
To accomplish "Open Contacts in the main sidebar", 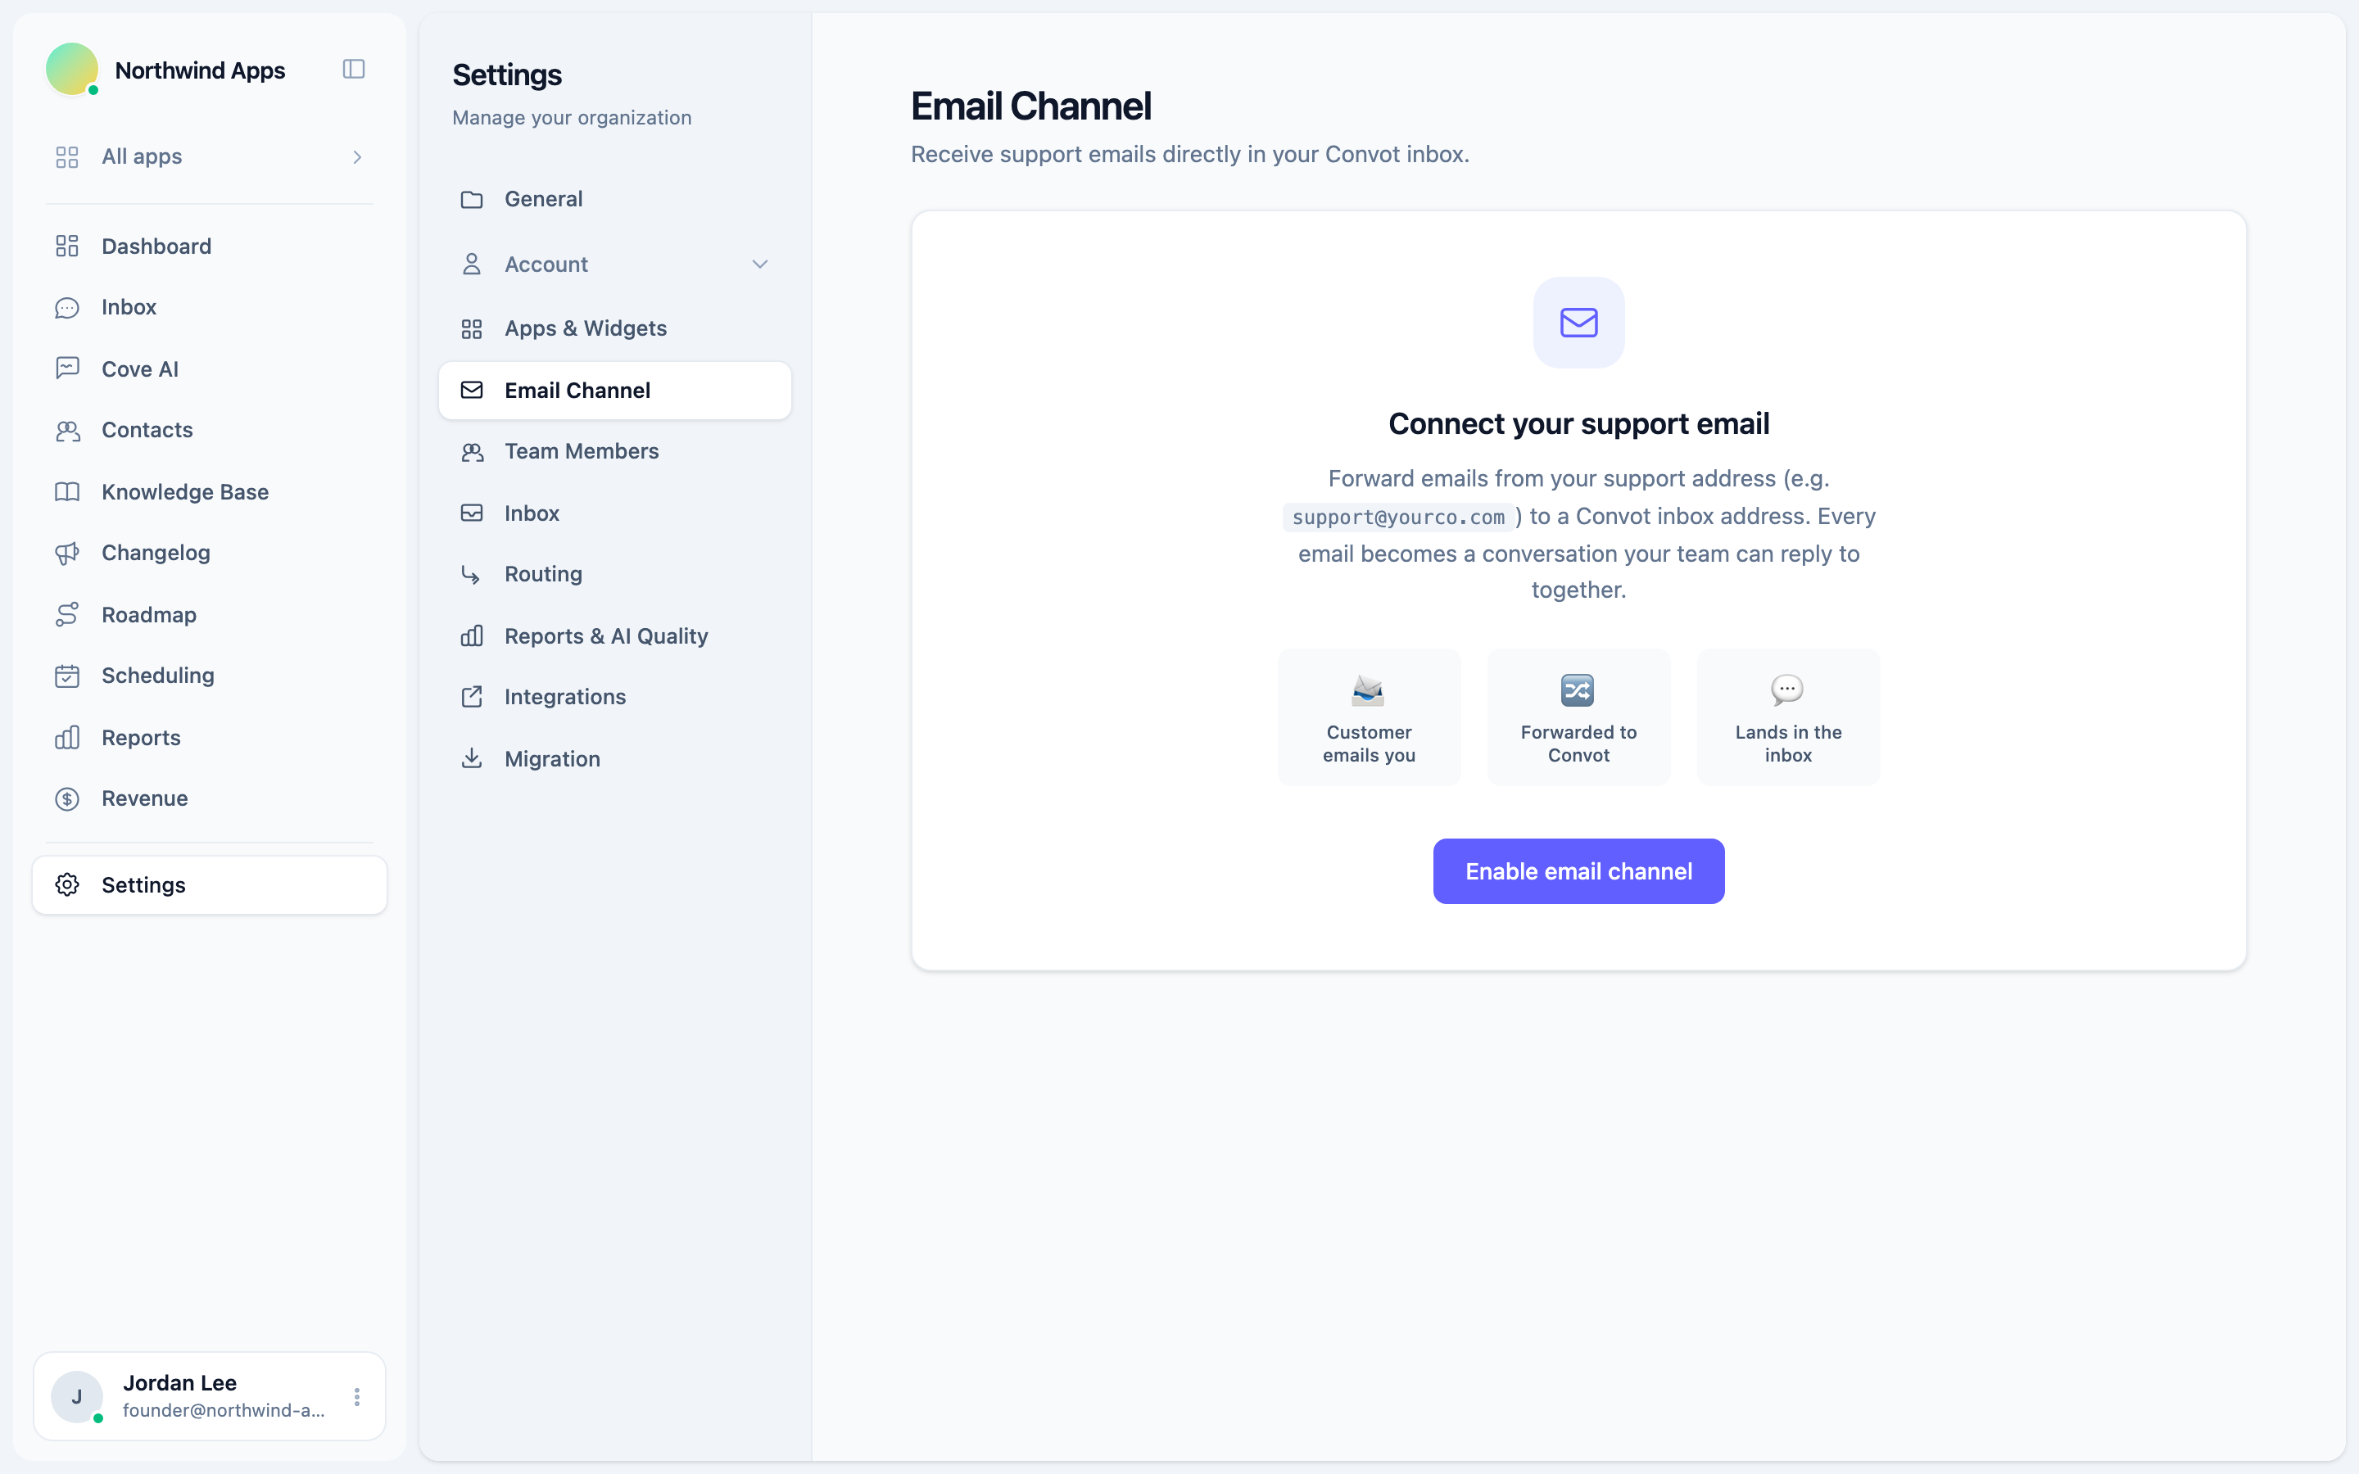I will [210, 430].
